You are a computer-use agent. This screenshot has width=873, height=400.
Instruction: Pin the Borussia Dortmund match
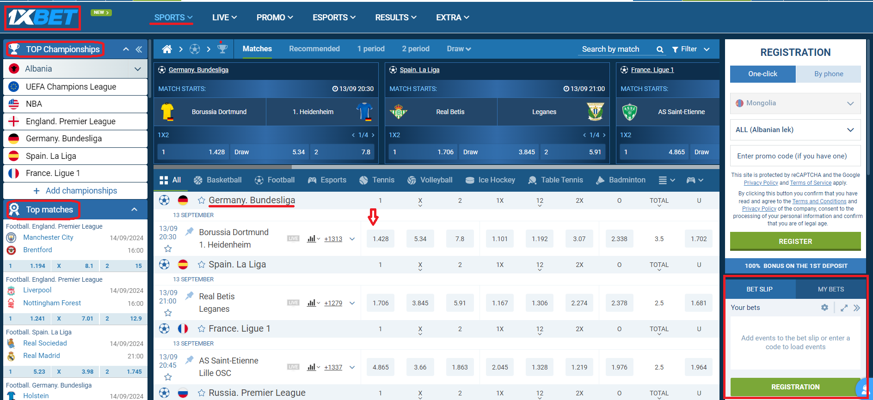pyautogui.click(x=189, y=231)
